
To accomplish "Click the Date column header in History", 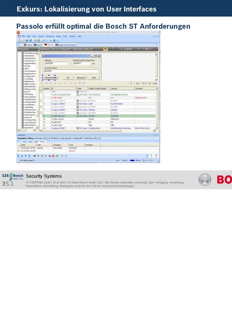I will 28,145.
